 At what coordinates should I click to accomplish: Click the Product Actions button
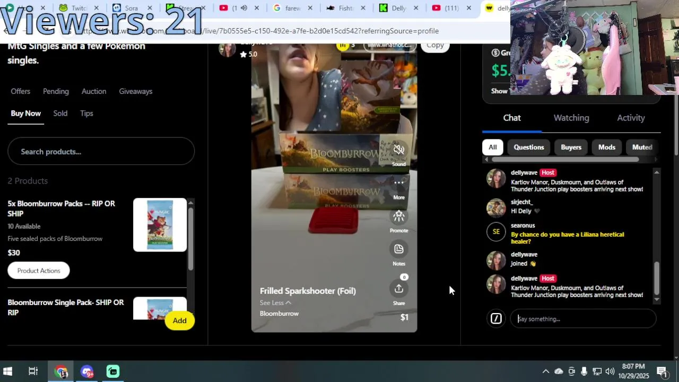[x=39, y=271]
